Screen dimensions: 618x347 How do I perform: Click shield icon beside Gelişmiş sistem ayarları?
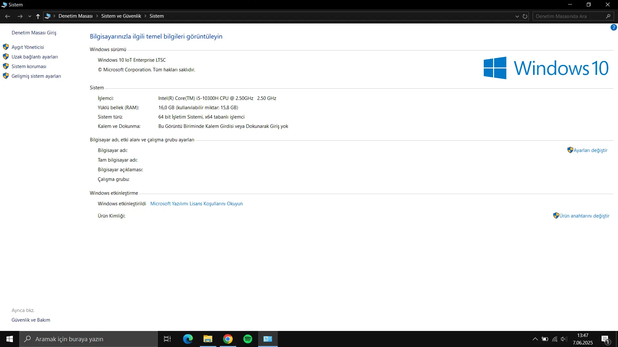pyautogui.click(x=6, y=76)
